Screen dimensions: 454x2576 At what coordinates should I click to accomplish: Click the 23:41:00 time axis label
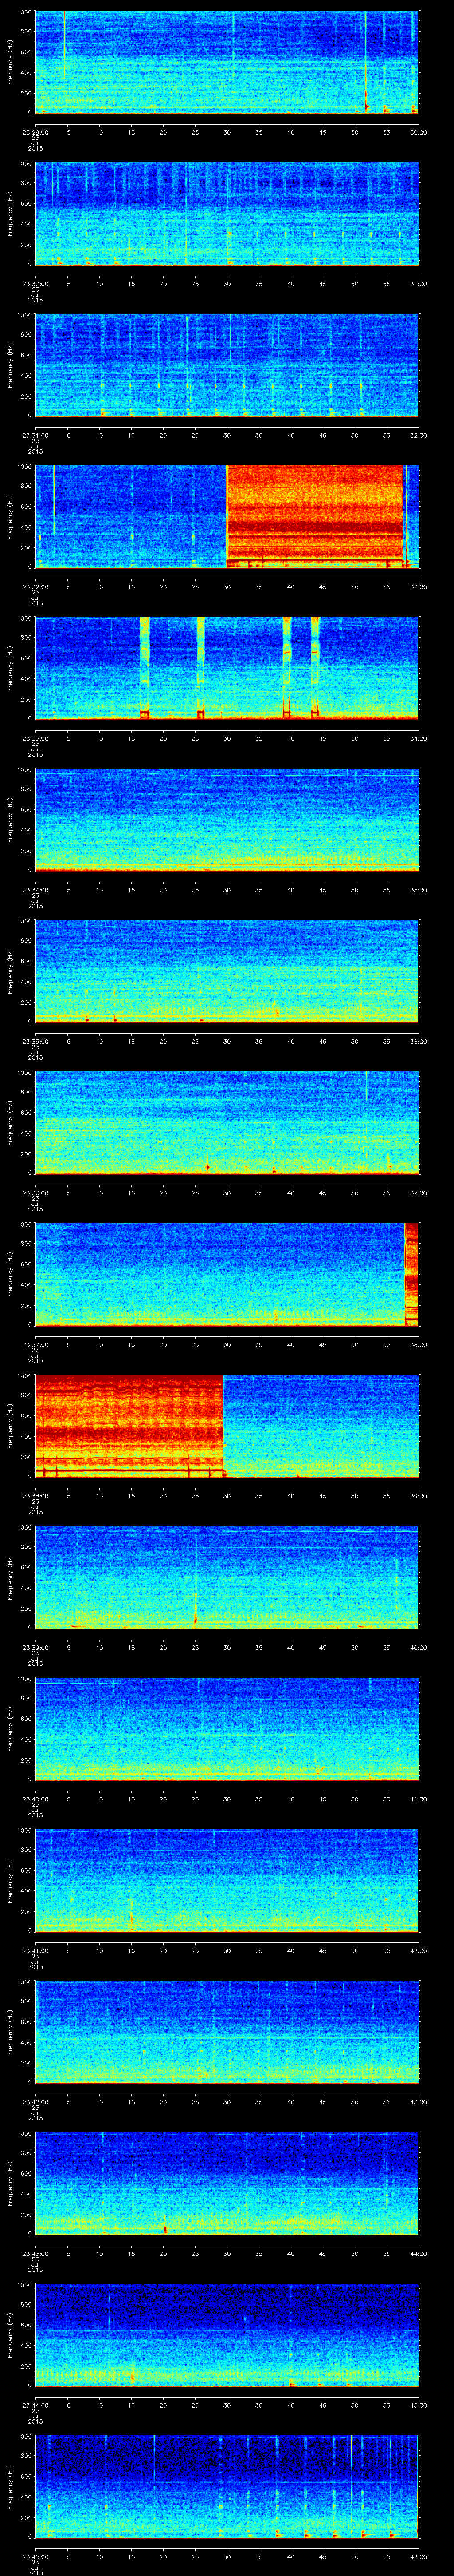(x=35, y=1950)
